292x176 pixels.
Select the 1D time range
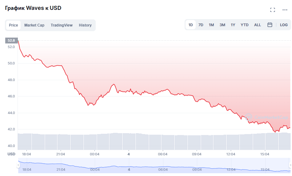(x=191, y=25)
